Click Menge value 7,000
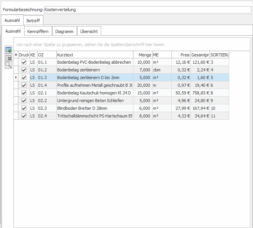Image resolution: width=253 pixels, height=228 pixels. click(143, 70)
